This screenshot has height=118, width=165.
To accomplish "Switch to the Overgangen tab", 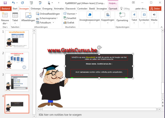I will (47, 9).
